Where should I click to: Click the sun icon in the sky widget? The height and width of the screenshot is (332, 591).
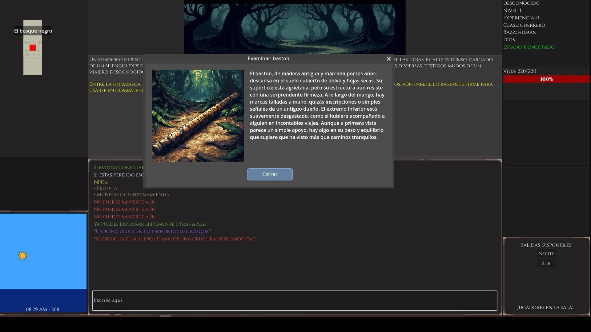[x=22, y=255]
